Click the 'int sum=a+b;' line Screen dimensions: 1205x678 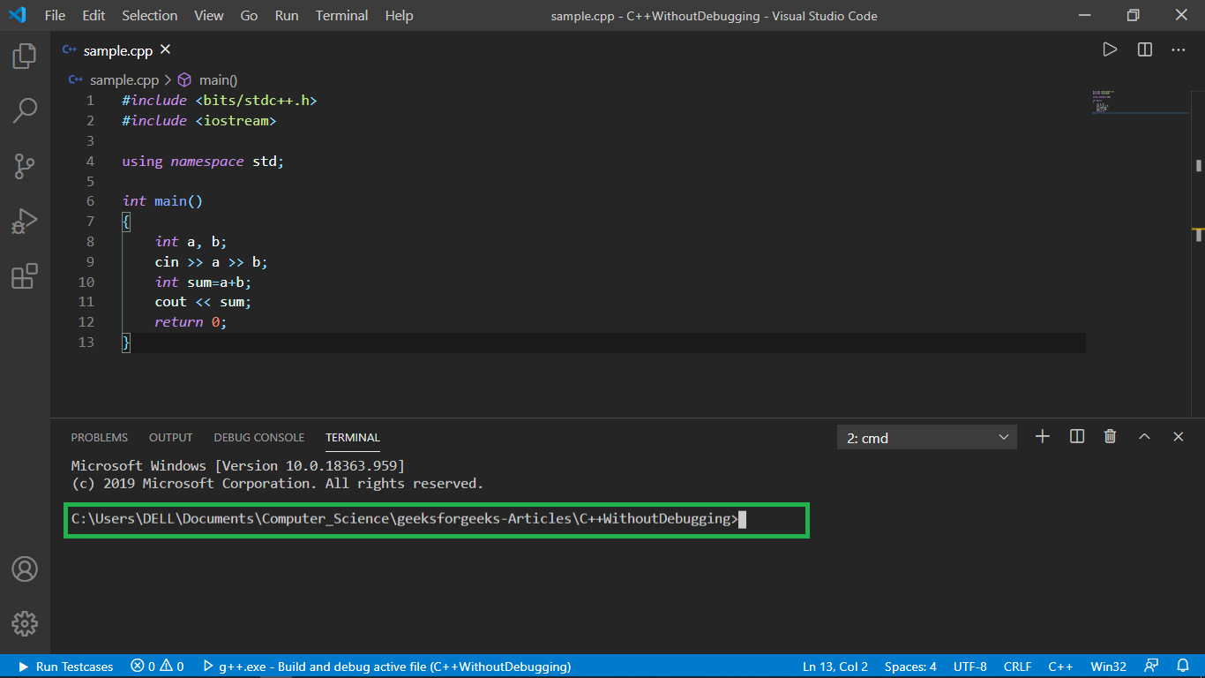(x=203, y=282)
